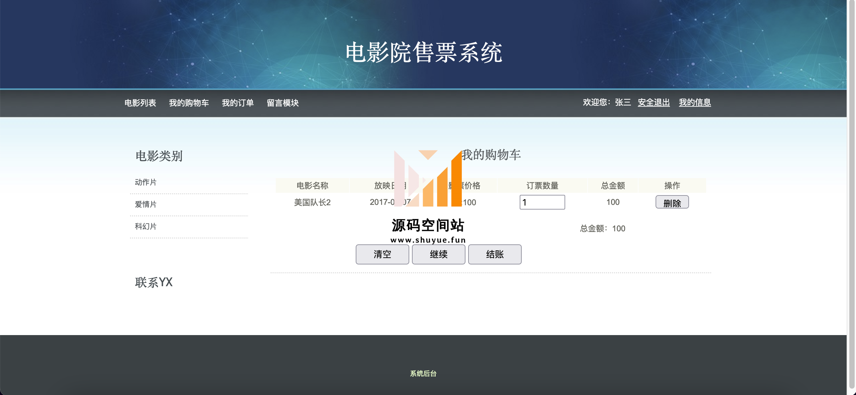Screen dimensions: 856x395
Task: Open the 留言模块 navigation item
Action: click(x=282, y=103)
